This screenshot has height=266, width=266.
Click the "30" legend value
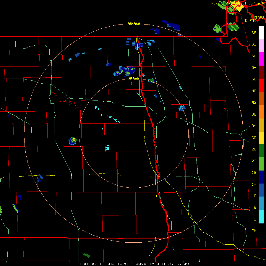[254, 137]
